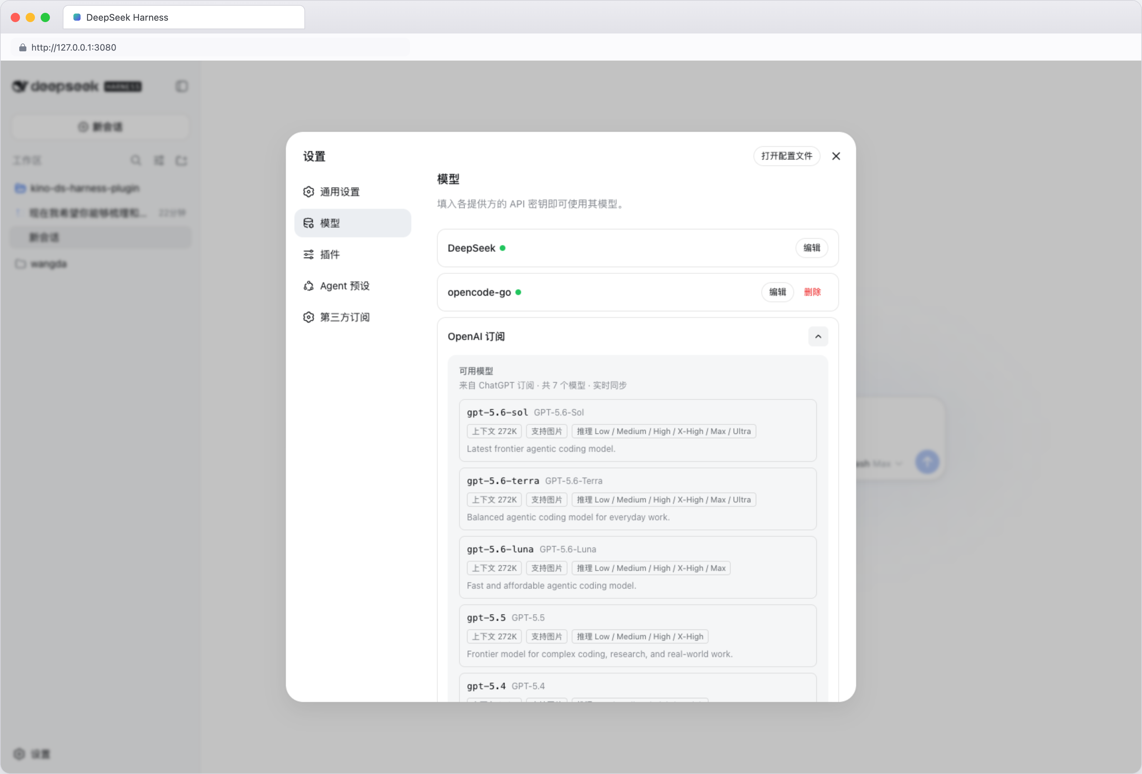The width and height of the screenshot is (1142, 774).
Task: Click 'Fast and affordable agentic coding model.'
Action: pos(551,585)
